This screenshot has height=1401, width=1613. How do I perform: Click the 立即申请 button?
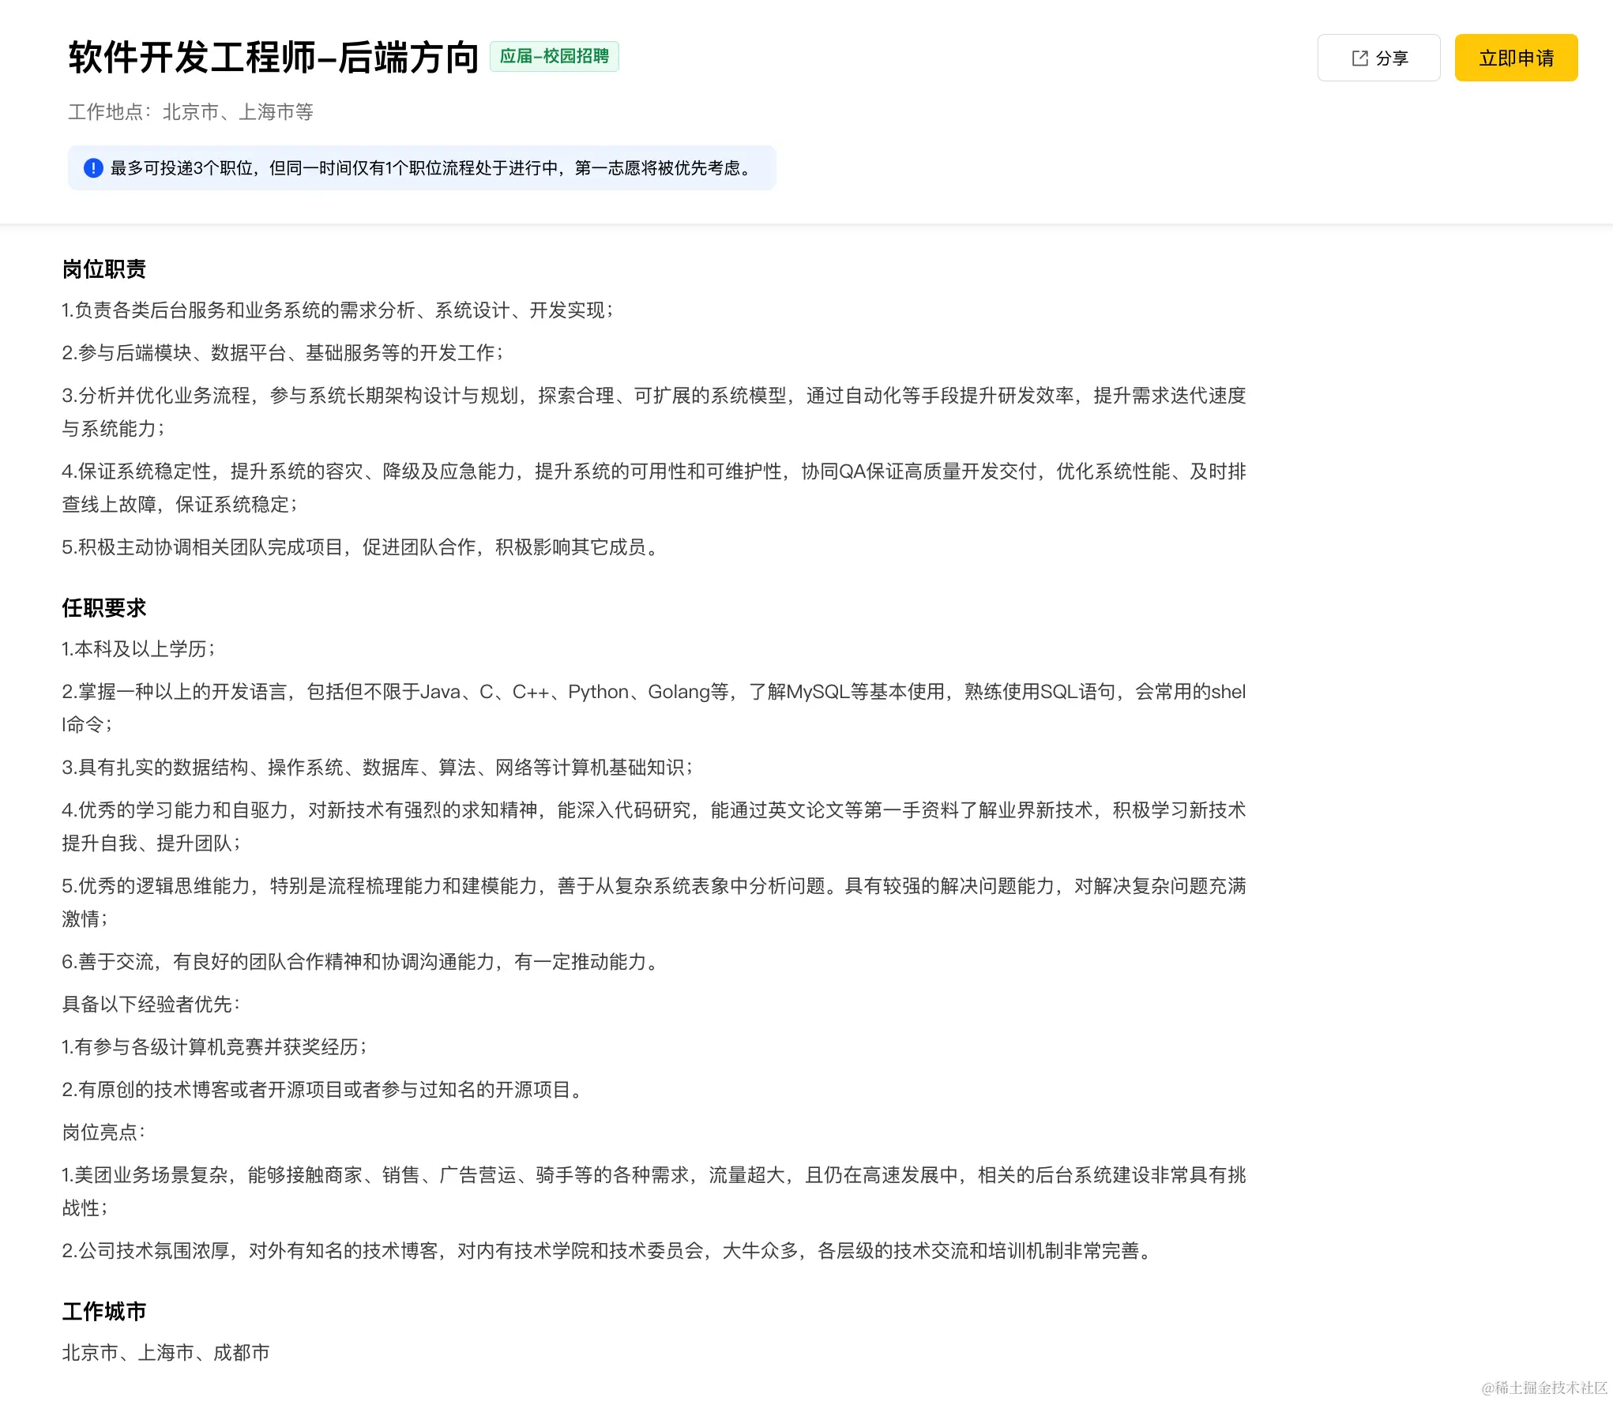(1515, 58)
